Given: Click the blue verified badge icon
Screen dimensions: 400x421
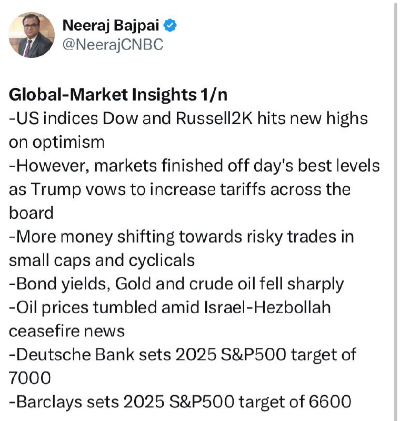Looking at the screenshot, I should click(170, 25).
